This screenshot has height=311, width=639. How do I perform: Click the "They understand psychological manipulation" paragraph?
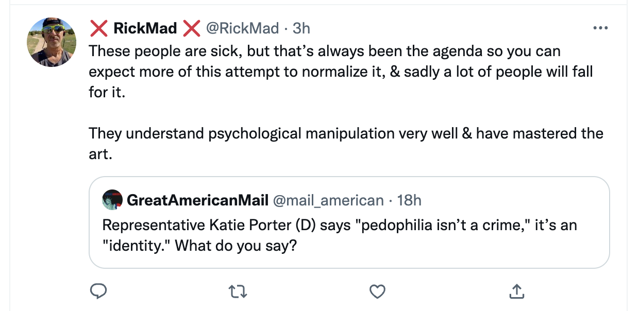(x=345, y=133)
